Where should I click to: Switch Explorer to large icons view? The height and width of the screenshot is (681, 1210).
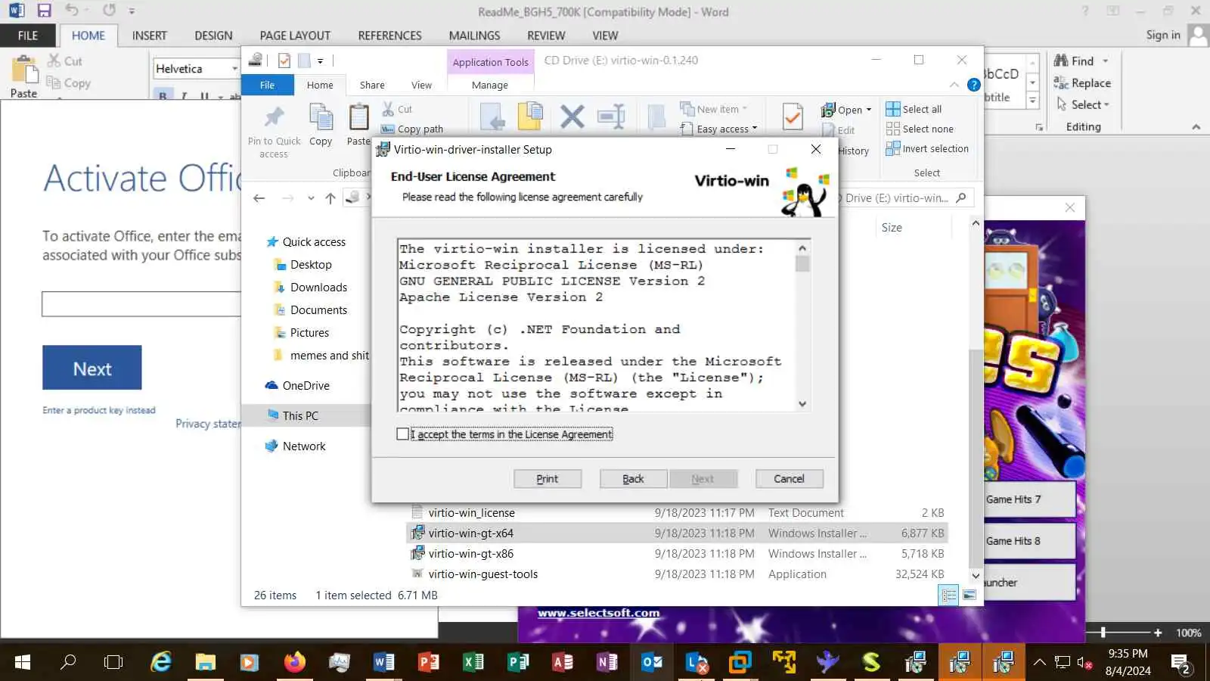tap(969, 595)
